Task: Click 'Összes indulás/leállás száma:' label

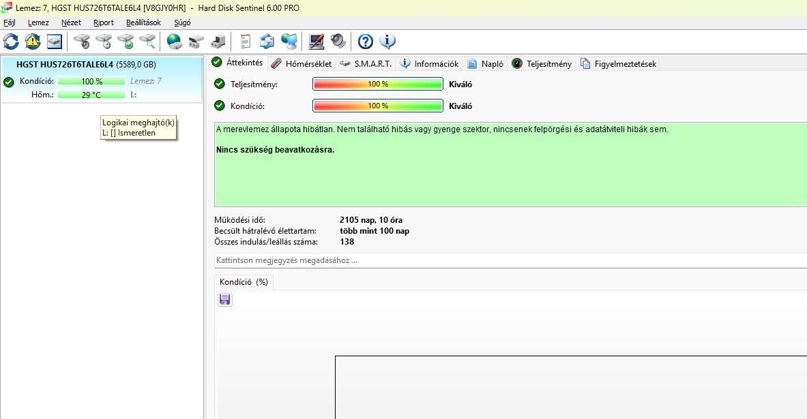Action: pyautogui.click(x=266, y=242)
